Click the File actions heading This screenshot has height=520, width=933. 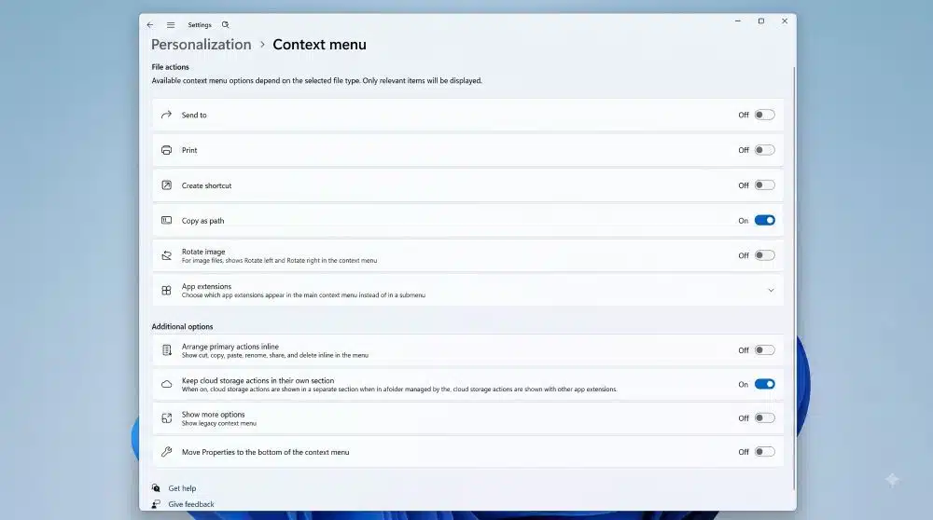[170, 67]
